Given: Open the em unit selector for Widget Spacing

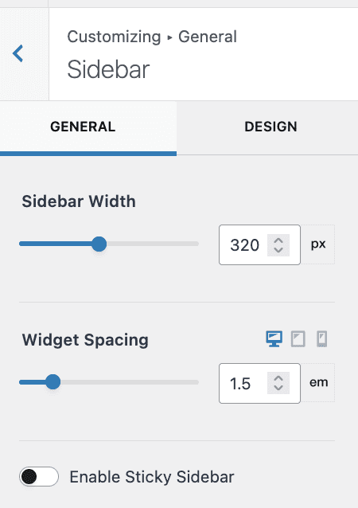Looking at the screenshot, I should (318, 383).
